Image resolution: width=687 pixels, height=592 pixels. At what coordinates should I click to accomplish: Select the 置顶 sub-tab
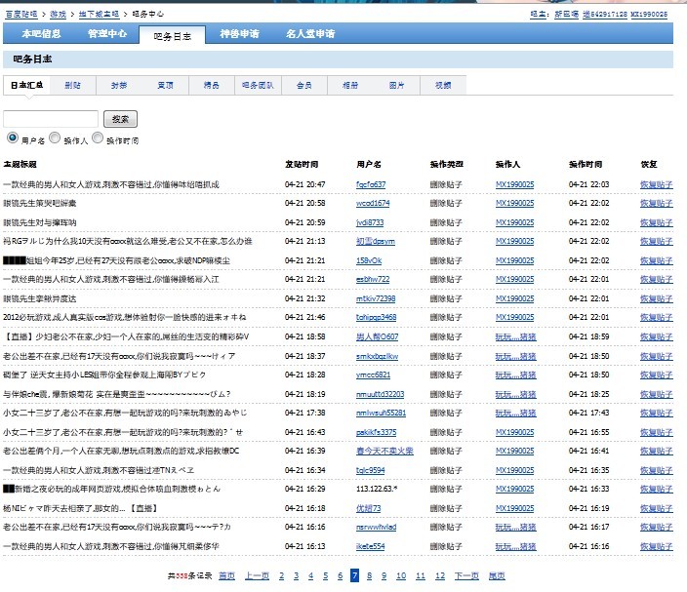click(x=166, y=85)
